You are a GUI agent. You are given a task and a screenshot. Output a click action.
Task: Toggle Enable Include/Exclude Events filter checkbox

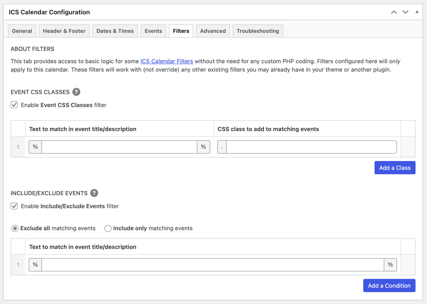[14, 206]
